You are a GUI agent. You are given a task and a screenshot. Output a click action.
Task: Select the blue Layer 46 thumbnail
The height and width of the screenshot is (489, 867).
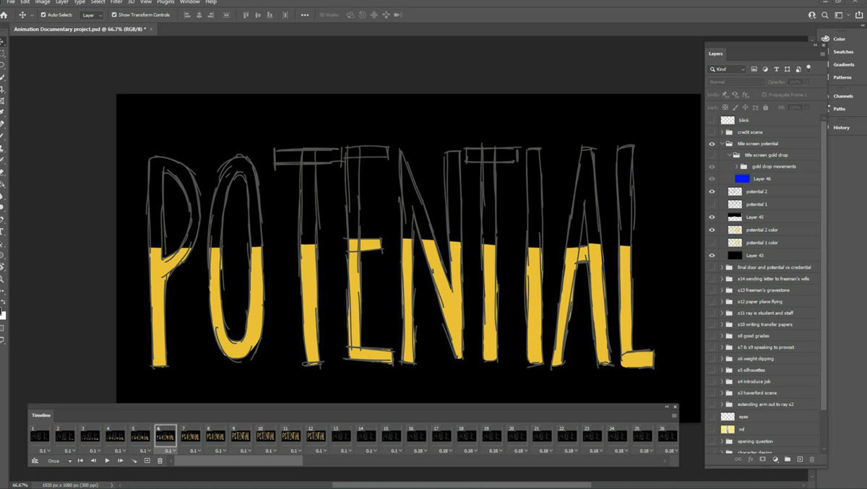point(742,178)
